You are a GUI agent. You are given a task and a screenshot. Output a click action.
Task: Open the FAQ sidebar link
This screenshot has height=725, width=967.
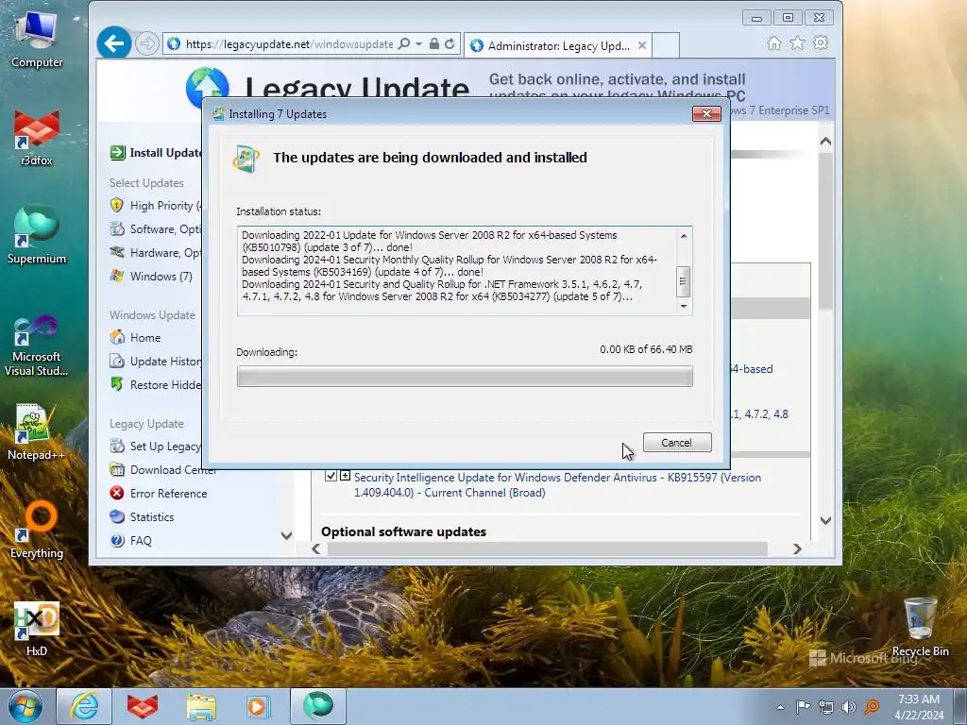130,540
